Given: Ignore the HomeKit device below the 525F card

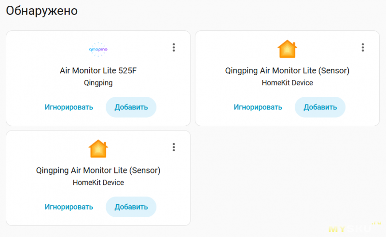Looking at the screenshot, I should 69,207.
